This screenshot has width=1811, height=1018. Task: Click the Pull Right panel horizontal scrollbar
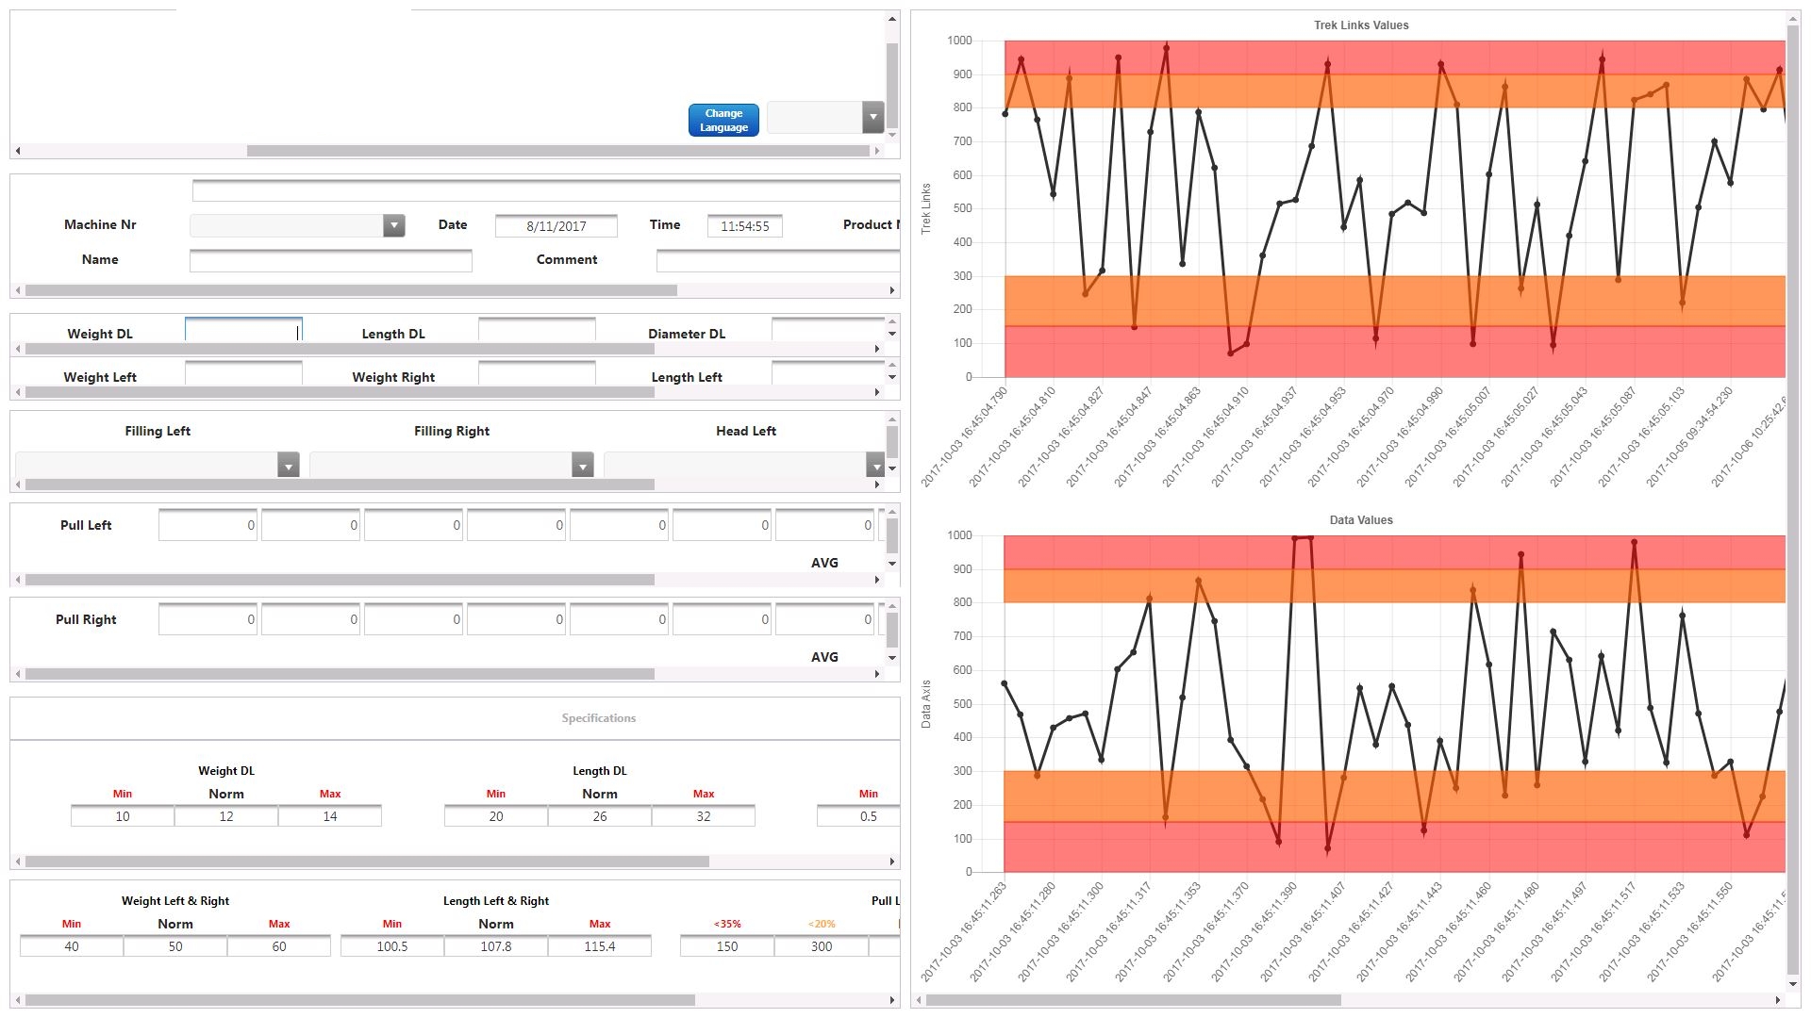pyautogui.click(x=340, y=674)
